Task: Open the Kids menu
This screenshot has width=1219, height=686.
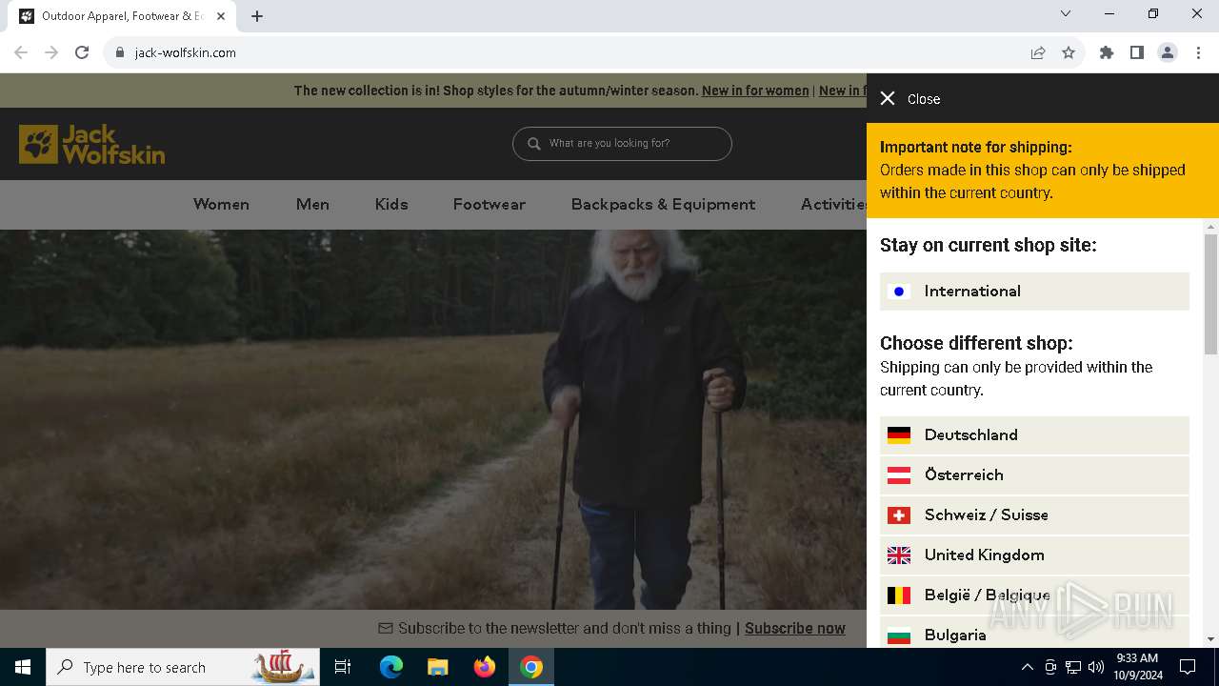Action: point(391,204)
